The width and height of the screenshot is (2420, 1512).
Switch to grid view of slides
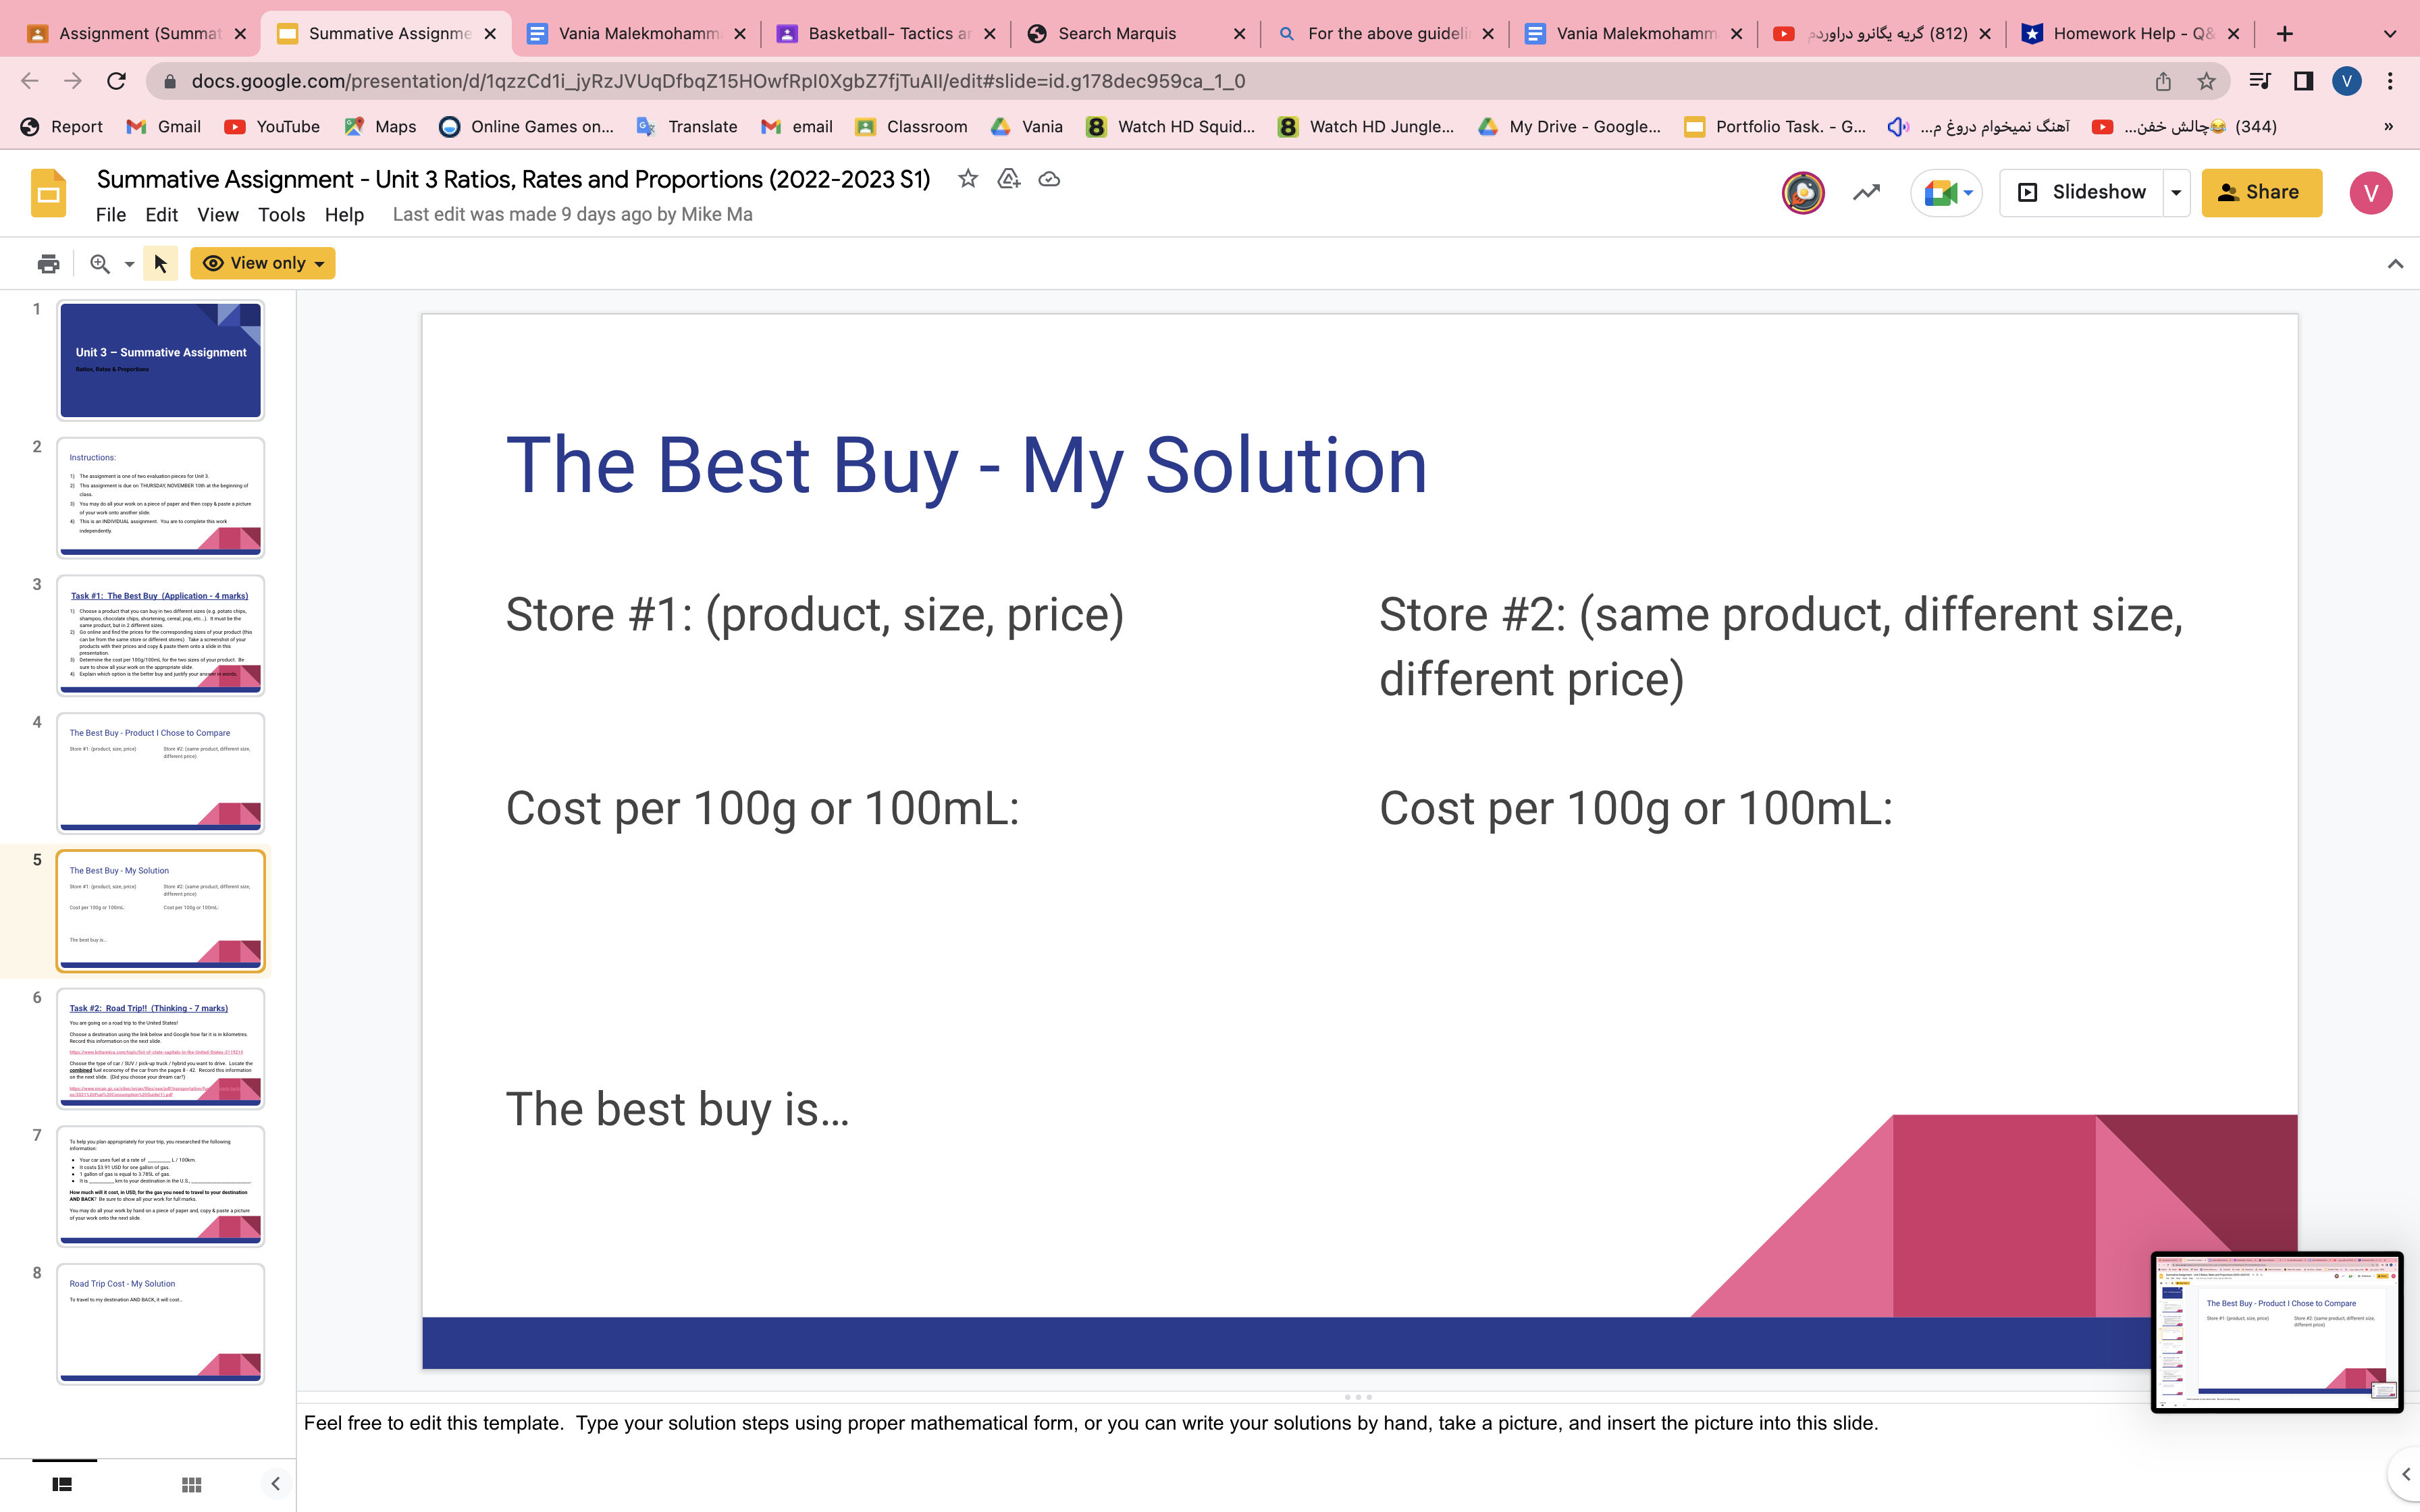[x=191, y=1485]
